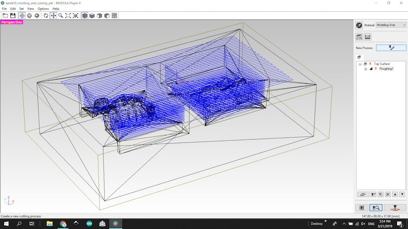Click the enable/disable process checkmark icon
408x229 pixels.
(373, 194)
